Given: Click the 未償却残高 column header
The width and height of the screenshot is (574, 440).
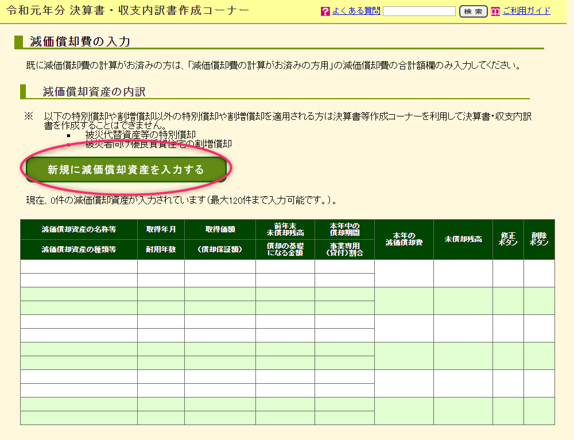Looking at the screenshot, I should (x=463, y=239).
